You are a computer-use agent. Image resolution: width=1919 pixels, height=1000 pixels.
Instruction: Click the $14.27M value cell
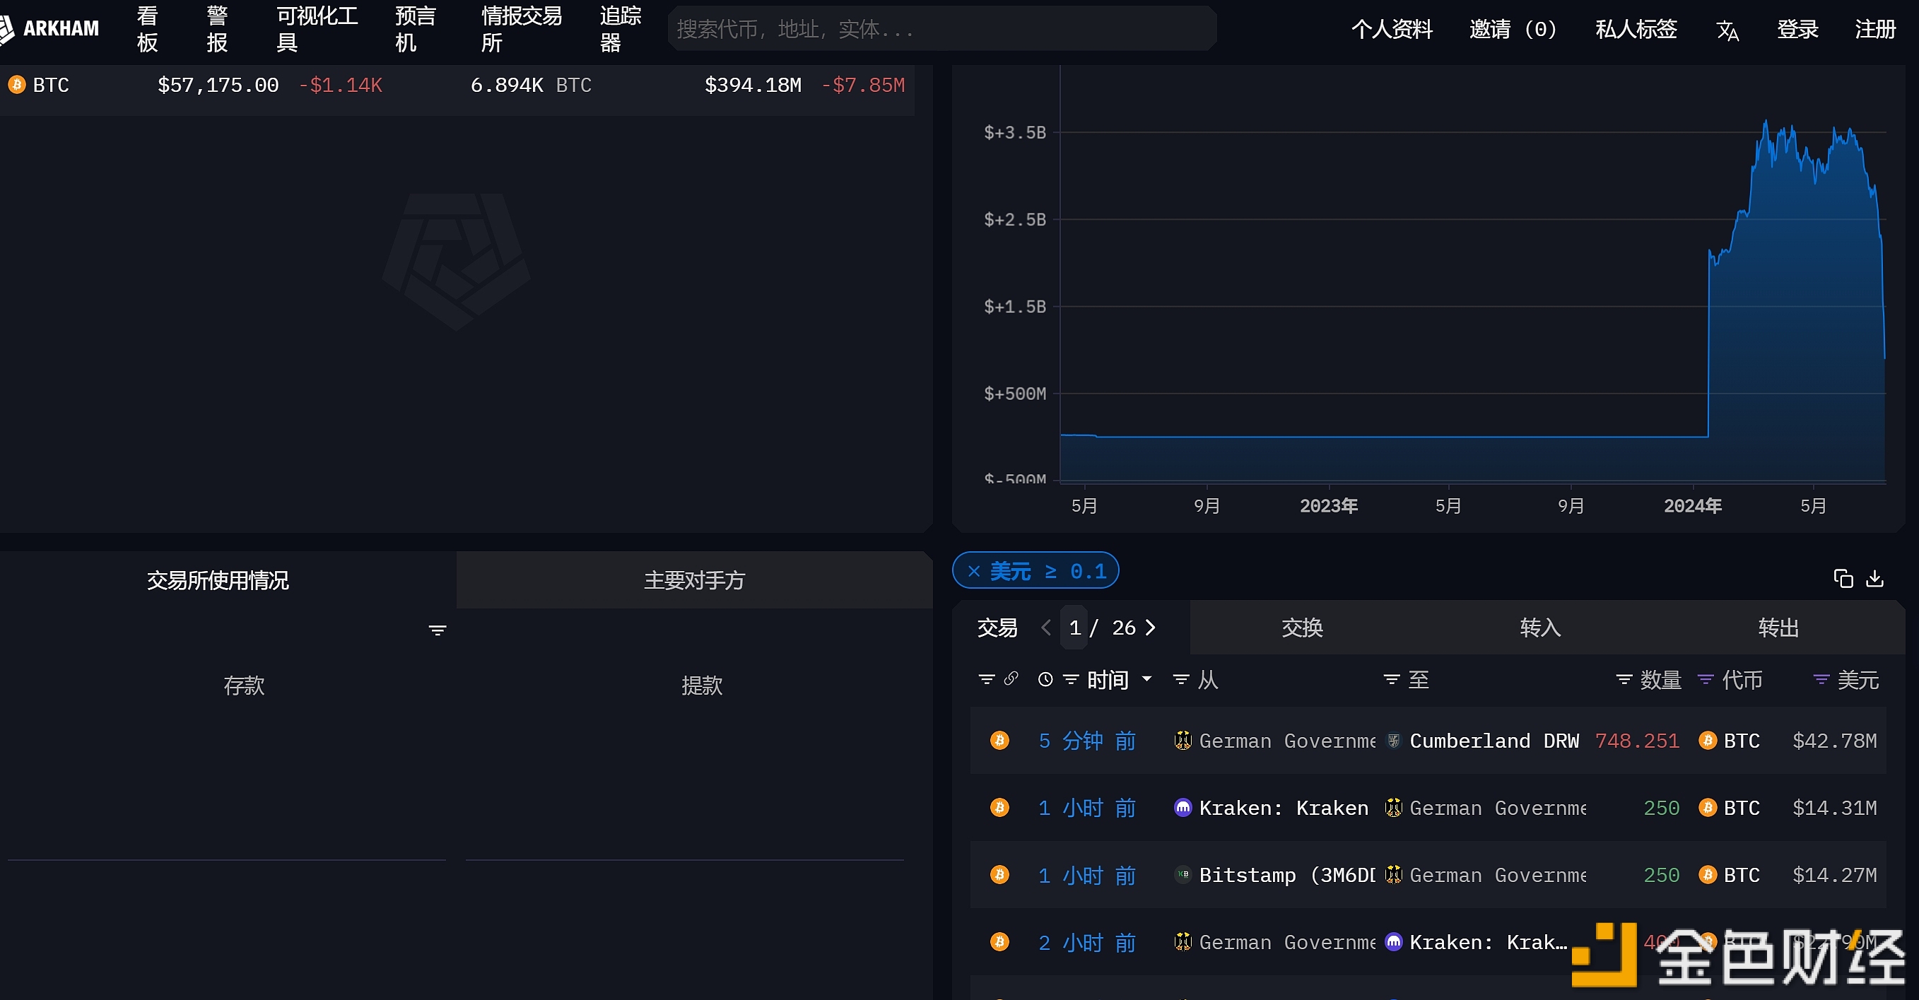(1834, 874)
